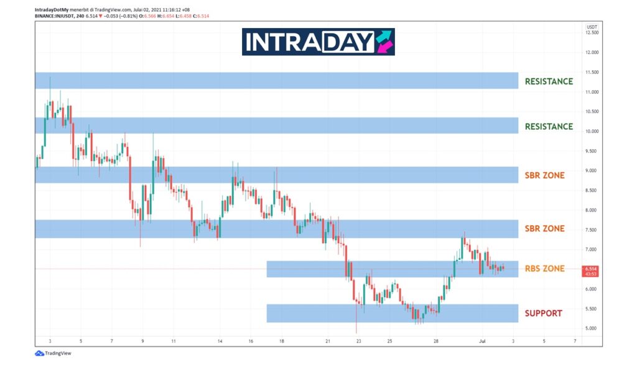637x365 pixels.
Task: Click the 5.000 price axis value
Action: (591, 328)
